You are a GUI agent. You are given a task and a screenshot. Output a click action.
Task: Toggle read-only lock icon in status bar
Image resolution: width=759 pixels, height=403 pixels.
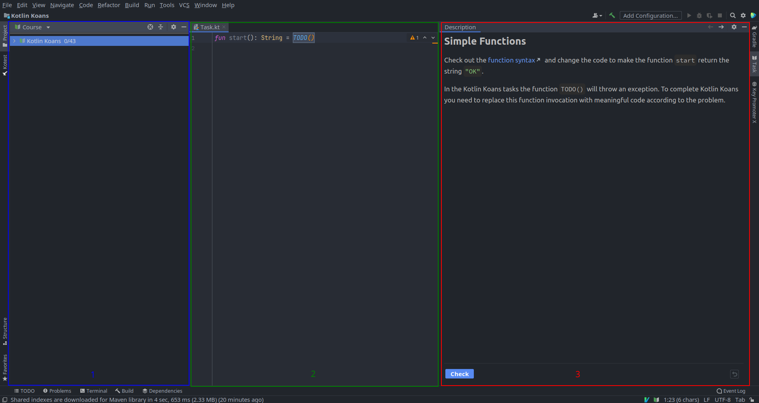coord(752,399)
